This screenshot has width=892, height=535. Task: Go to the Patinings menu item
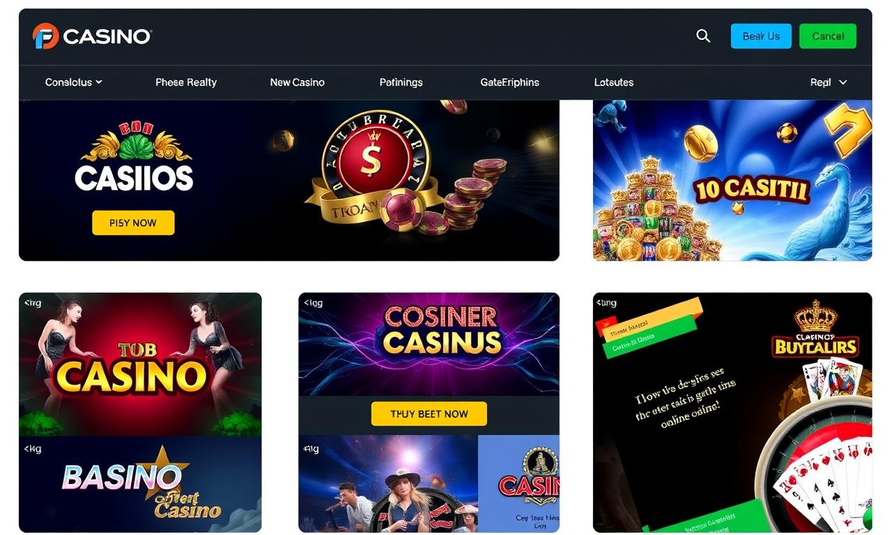coord(401,82)
